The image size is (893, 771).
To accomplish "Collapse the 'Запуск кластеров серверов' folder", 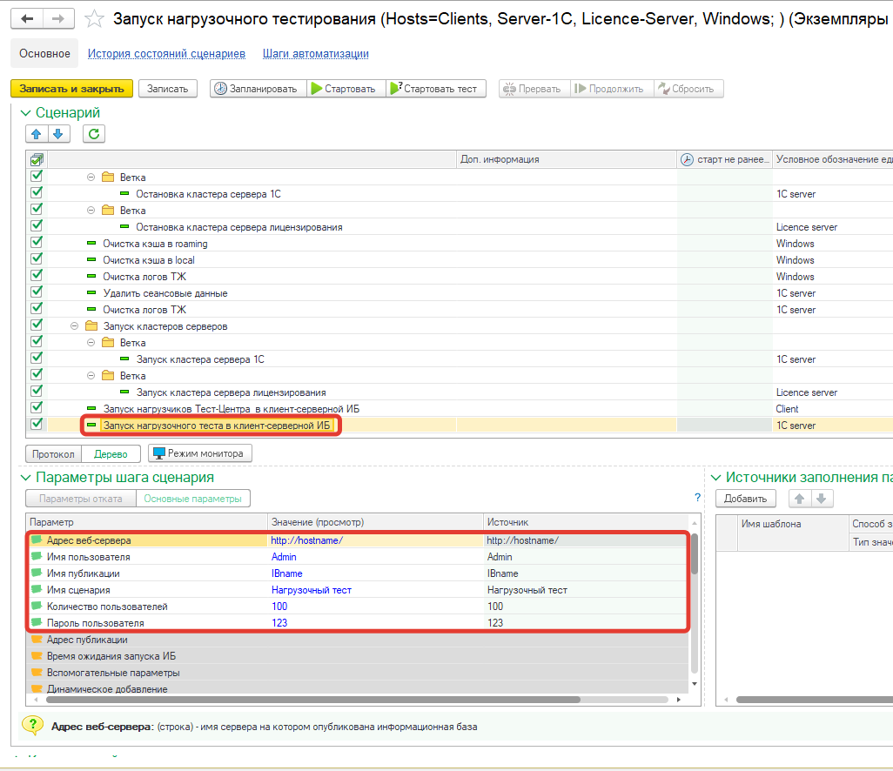I will [x=74, y=326].
